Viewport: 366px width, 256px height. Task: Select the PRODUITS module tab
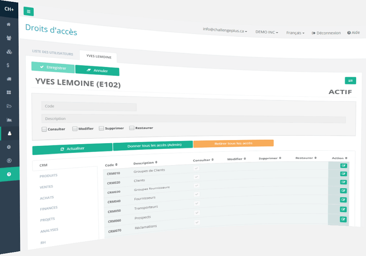(49, 176)
